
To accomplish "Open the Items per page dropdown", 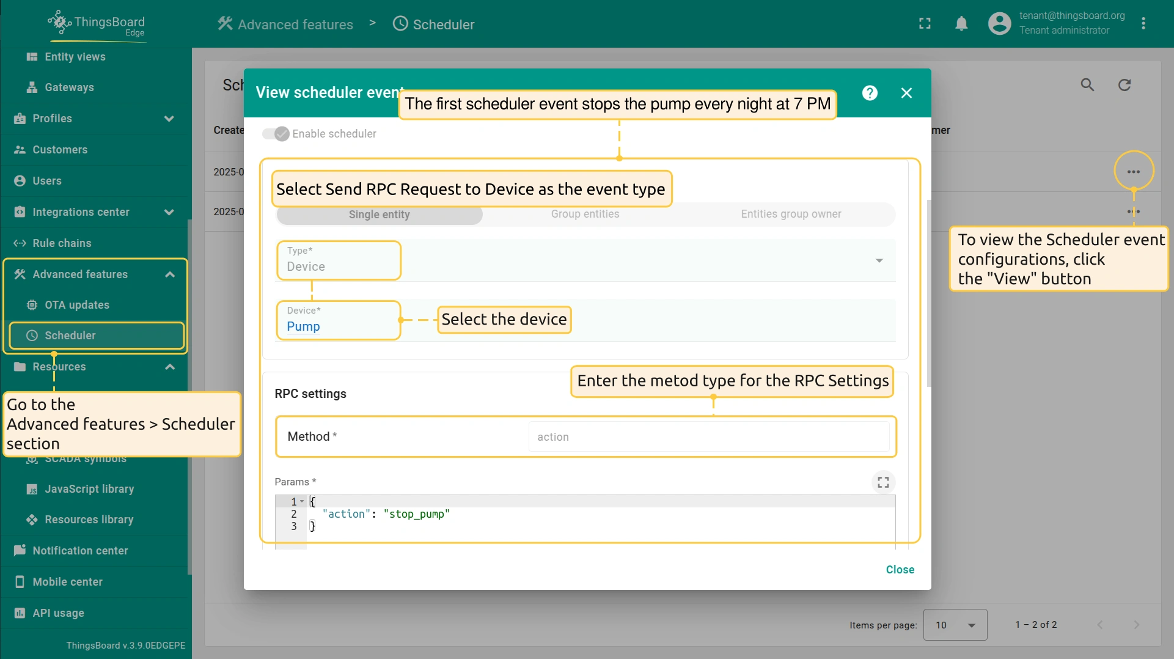I will click(955, 625).
